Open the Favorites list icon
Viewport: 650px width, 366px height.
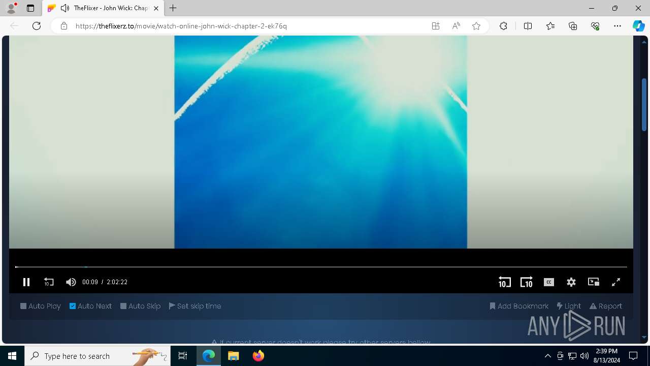point(550,26)
